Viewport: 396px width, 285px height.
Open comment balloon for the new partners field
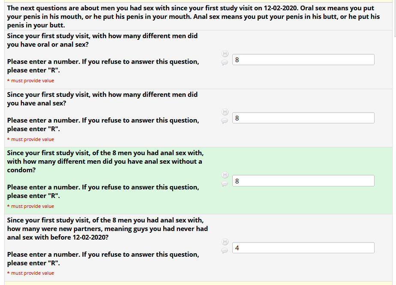(225, 251)
